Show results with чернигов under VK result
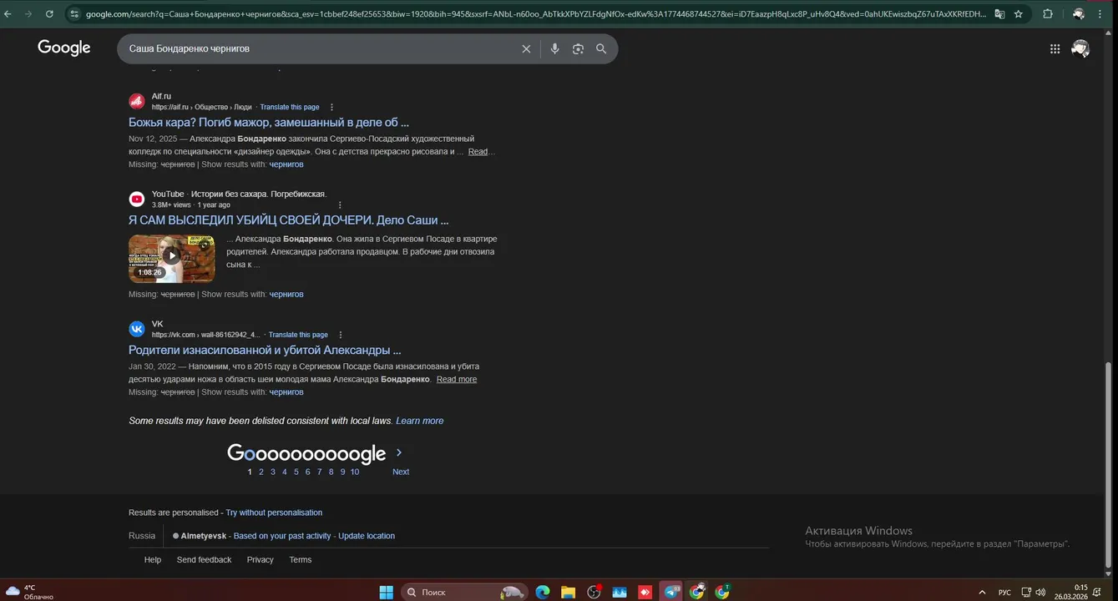This screenshot has height=601, width=1118. pos(286,392)
